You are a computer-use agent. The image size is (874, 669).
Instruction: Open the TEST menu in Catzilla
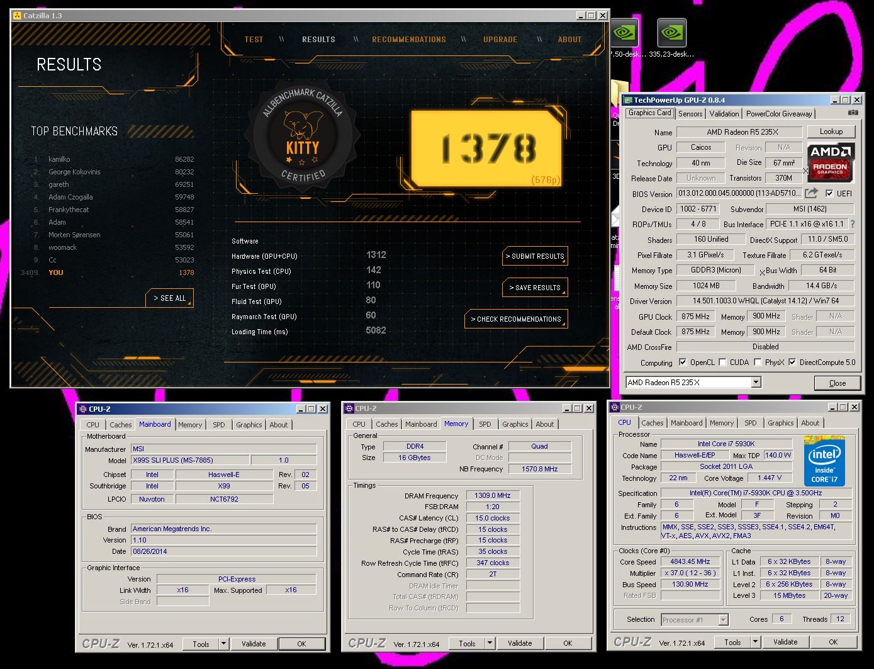(254, 39)
